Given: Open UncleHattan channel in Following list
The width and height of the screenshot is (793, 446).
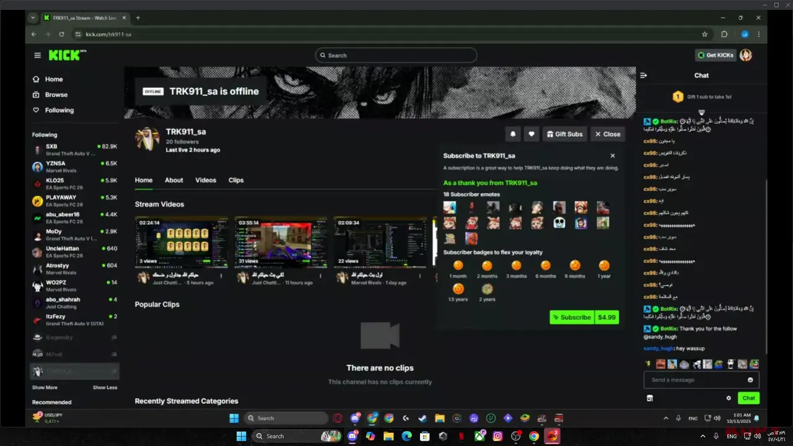Looking at the screenshot, I should 75,251.
